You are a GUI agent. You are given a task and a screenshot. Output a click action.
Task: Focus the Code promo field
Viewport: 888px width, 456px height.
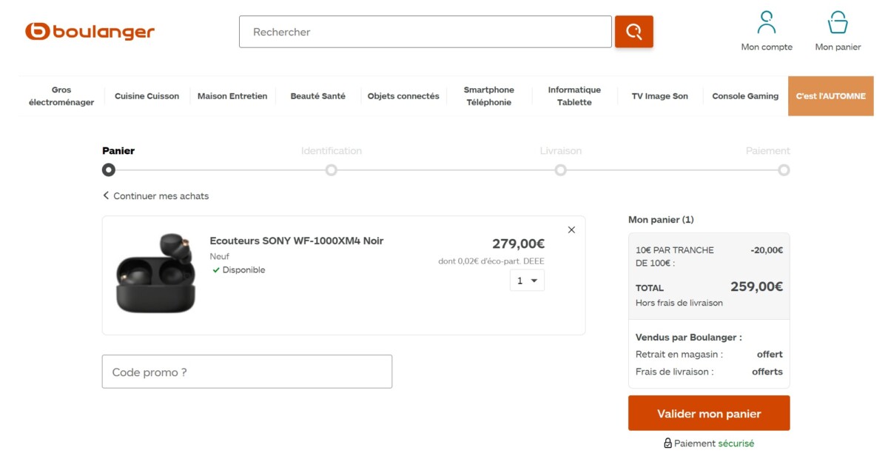pyautogui.click(x=247, y=372)
